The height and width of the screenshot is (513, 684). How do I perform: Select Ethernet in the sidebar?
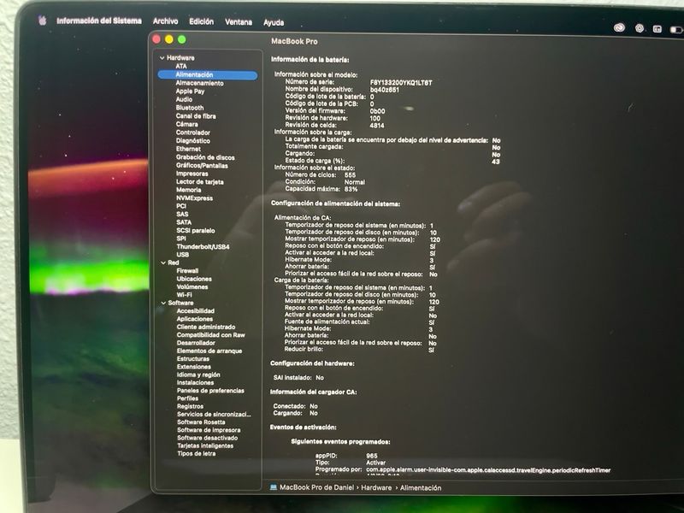click(x=188, y=149)
